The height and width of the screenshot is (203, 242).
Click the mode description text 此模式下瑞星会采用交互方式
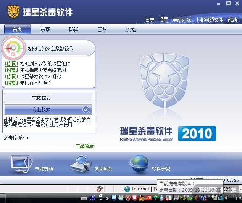(47, 122)
